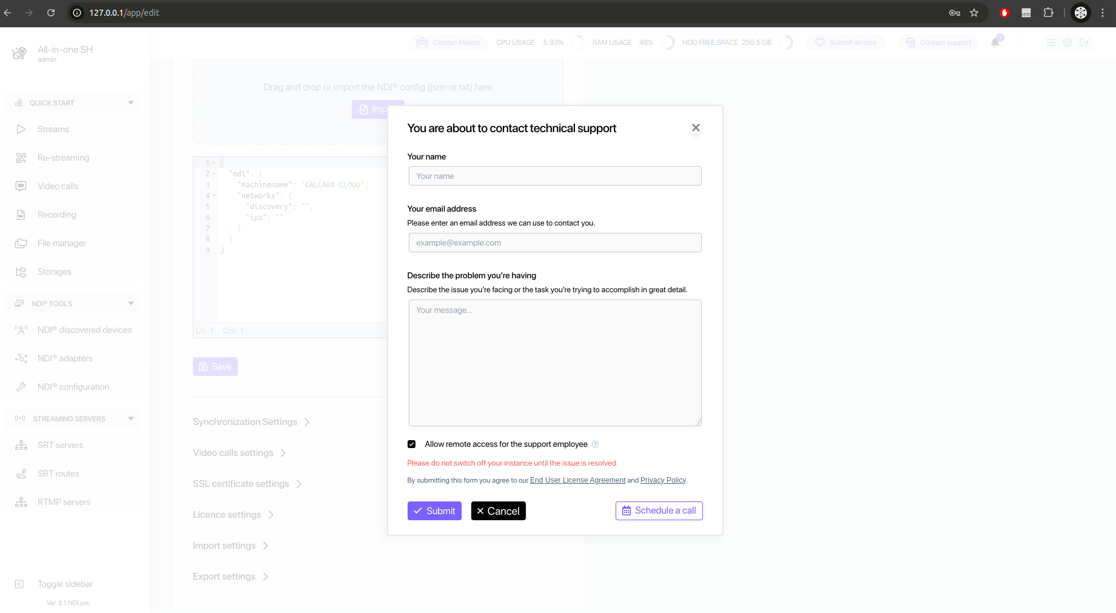Open NDI configuration in the sidebar
Image resolution: width=1116 pixels, height=613 pixels.
(73, 387)
